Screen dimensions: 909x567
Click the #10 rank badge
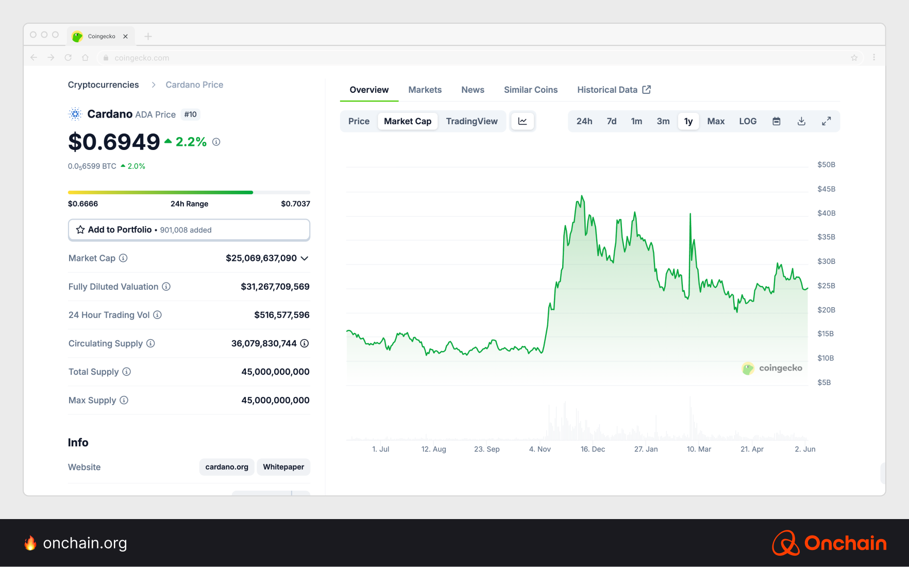click(x=191, y=114)
